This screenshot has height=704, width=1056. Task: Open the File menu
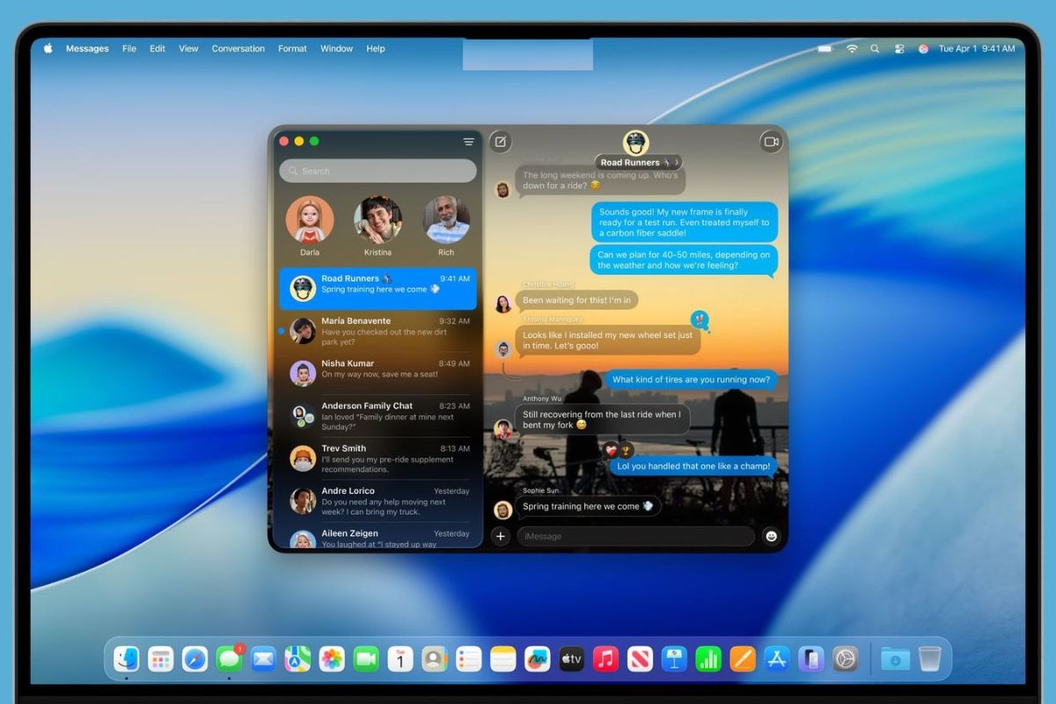coord(129,48)
